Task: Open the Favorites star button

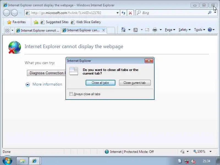Action: point(16,22)
